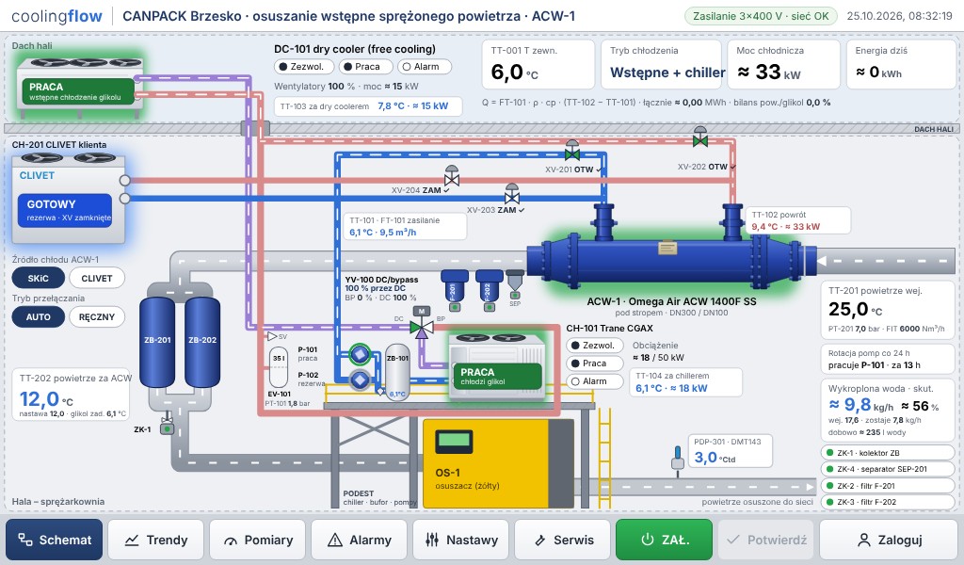964x565 pixels.
Task: Open the Serwis tab
Action: [563, 540]
